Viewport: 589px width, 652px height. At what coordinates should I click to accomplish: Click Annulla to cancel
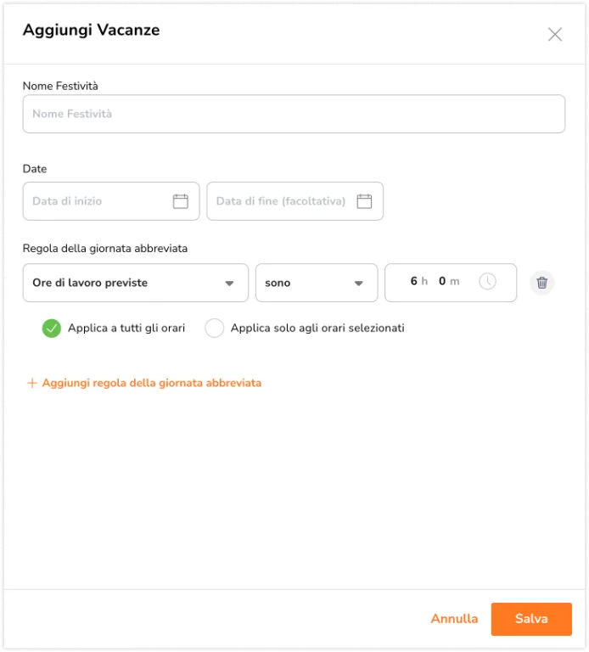point(454,619)
